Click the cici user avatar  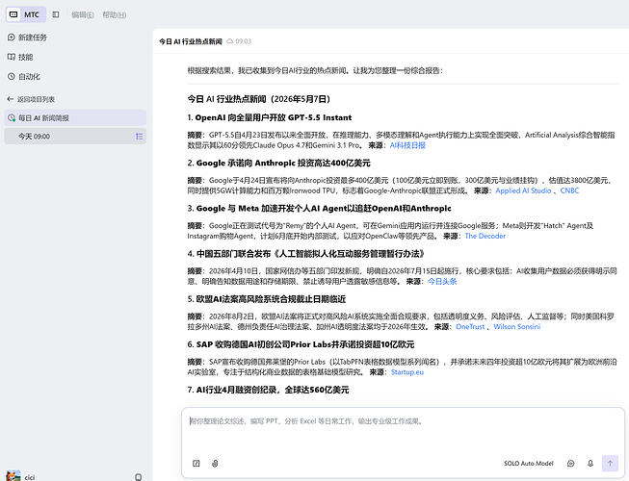click(x=13, y=476)
